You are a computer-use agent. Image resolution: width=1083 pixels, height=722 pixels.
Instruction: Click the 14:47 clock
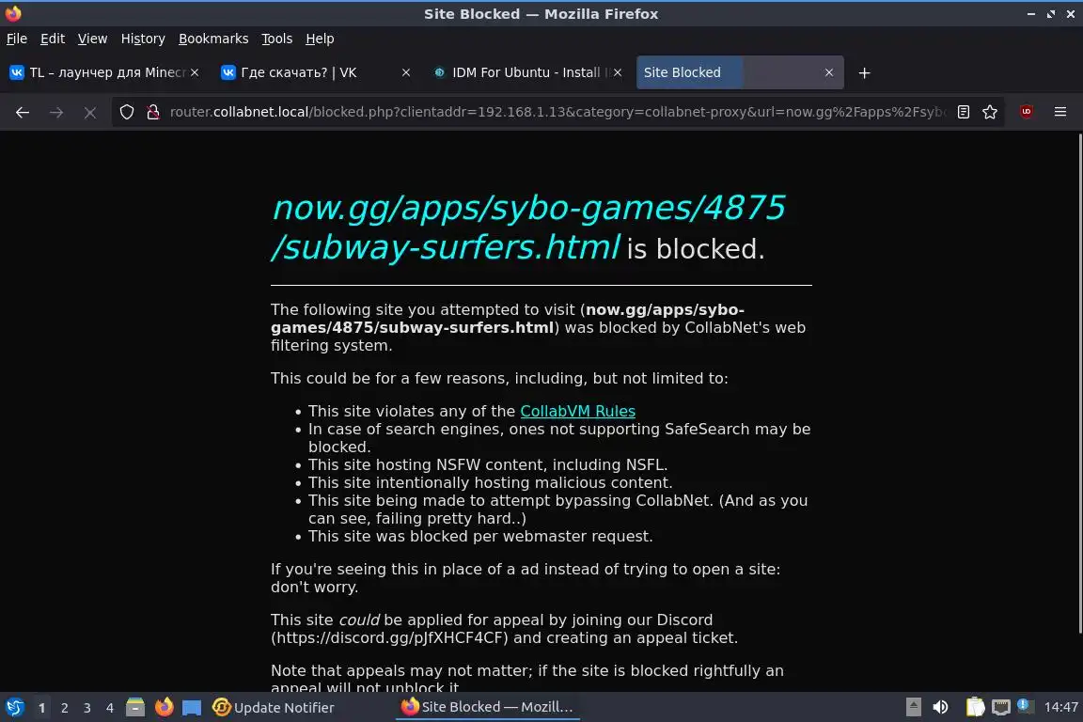(x=1060, y=707)
